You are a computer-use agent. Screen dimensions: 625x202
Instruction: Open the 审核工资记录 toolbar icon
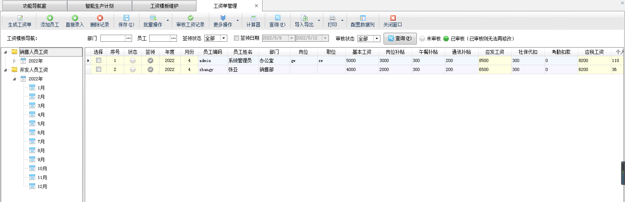[x=190, y=18]
